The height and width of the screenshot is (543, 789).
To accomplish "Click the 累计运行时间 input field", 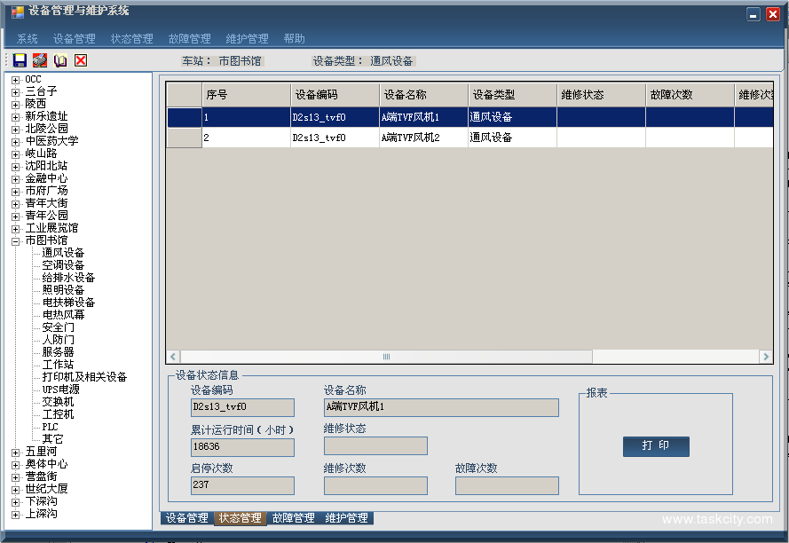I will (x=242, y=447).
